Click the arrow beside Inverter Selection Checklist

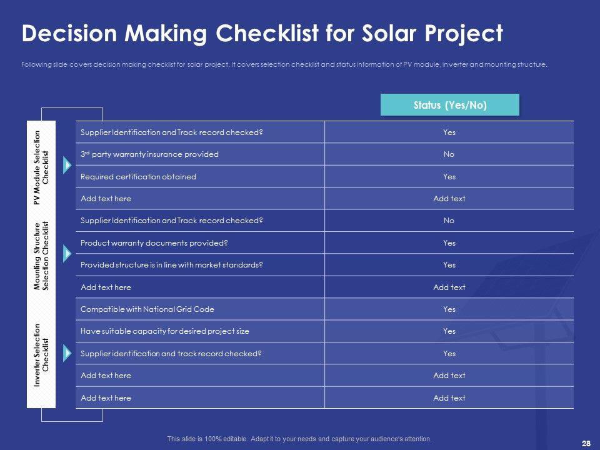pos(67,353)
